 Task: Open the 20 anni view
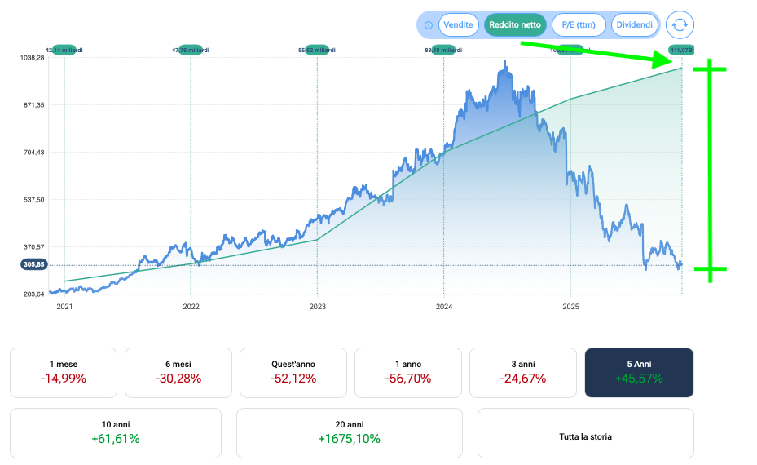[x=349, y=432]
